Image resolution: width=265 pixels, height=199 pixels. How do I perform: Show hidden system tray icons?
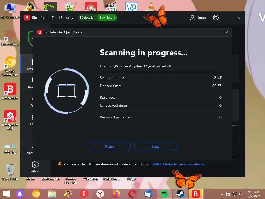(x=222, y=194)
